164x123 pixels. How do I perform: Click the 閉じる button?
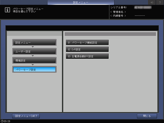[x=147, y=116]
